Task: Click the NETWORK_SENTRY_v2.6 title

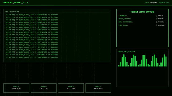Action: coord(16,3)
